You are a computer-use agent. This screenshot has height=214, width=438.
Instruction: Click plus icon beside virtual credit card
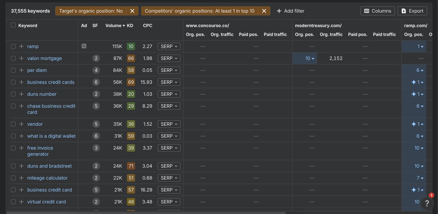22,202
